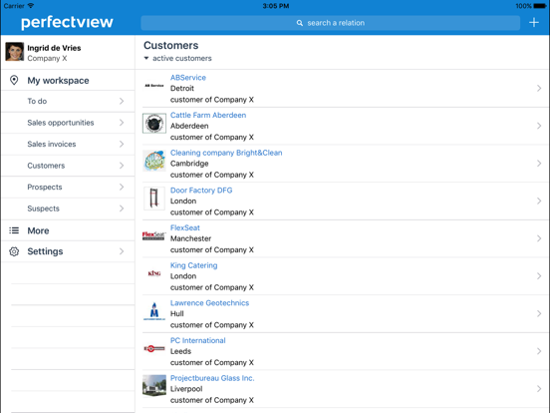This screenshot has height=413, width=550.
Task: Click the search a relation field
Action: pyautogui.click(x=330, y=23)
